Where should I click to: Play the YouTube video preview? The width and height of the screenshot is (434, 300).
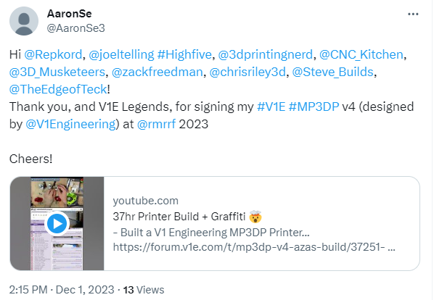[x=57, y=223]
